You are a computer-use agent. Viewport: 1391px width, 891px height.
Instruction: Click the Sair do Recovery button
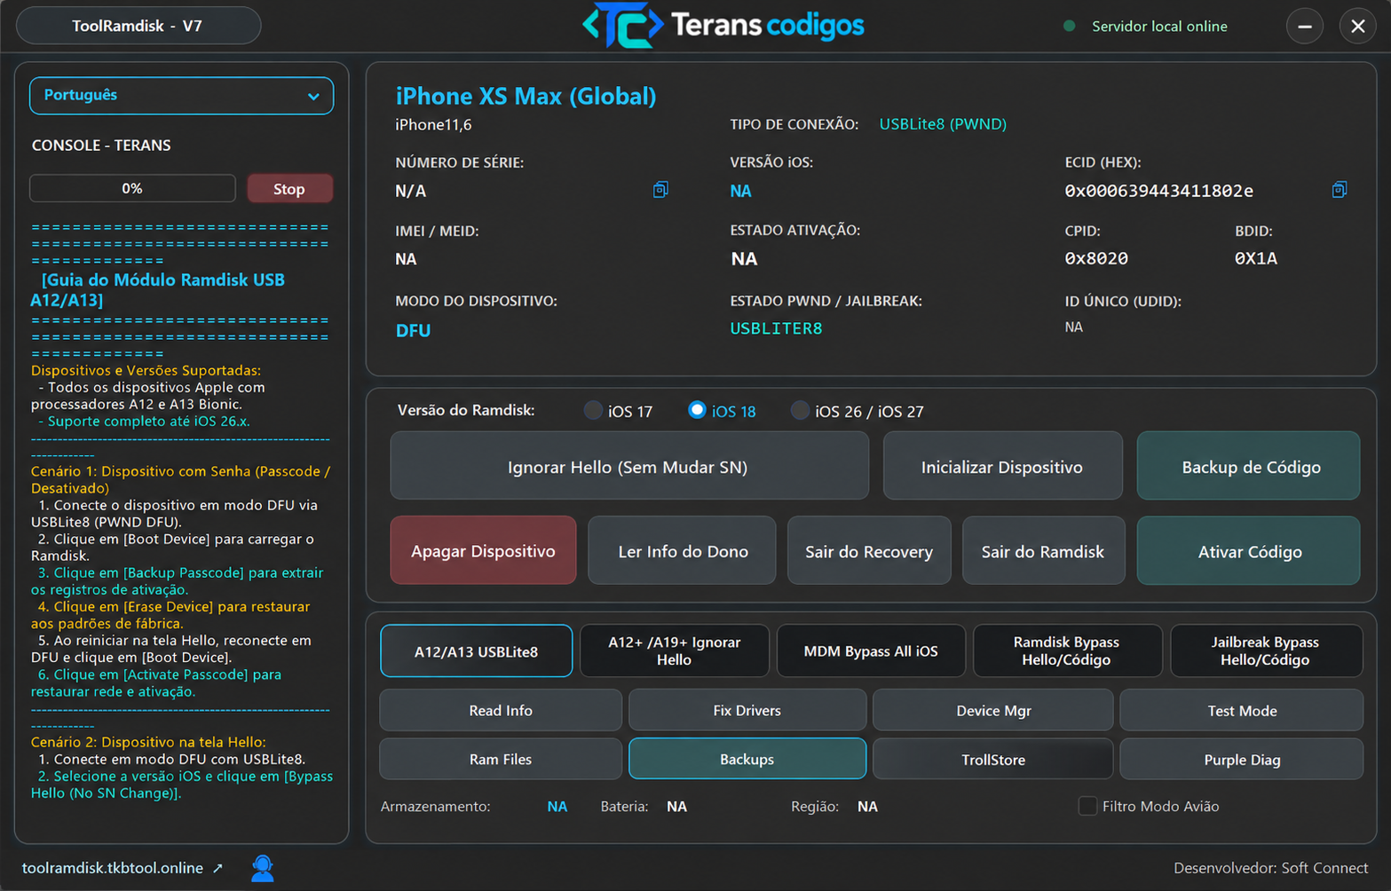869,551
